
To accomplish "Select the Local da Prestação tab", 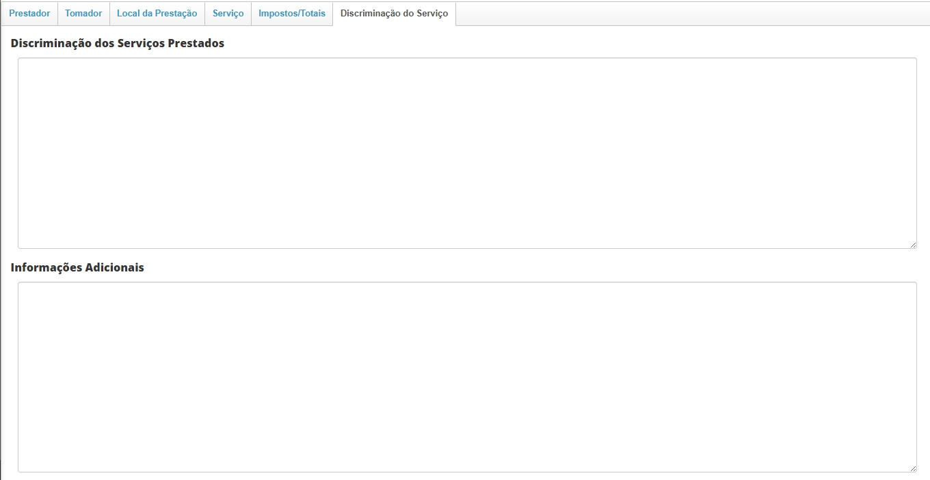I will click(157, 14).
